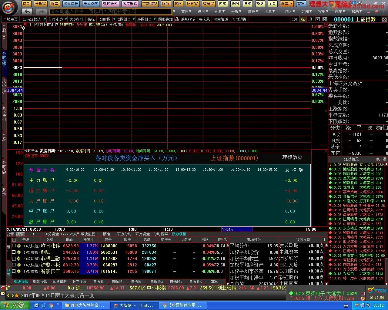This screenshot has height=310, width=388.
Task: Check the box for row 钢铁
Action: 14,252
